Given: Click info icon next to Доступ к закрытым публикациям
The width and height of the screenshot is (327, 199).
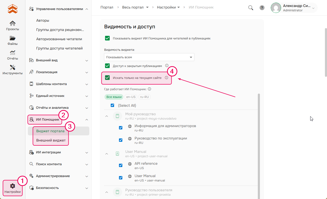Looking at the screenshot, I should 167,66.
